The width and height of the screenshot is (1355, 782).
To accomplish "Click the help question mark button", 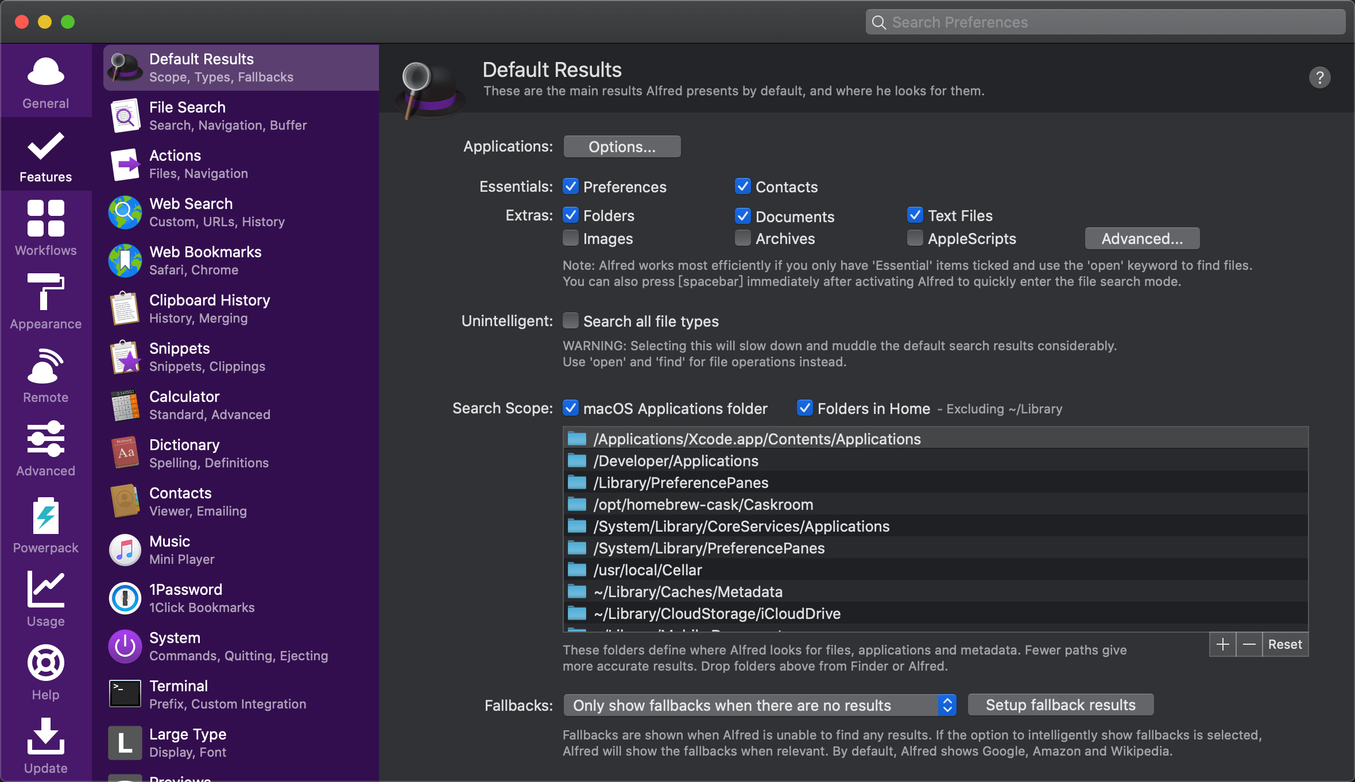I will pos(1319,78).
